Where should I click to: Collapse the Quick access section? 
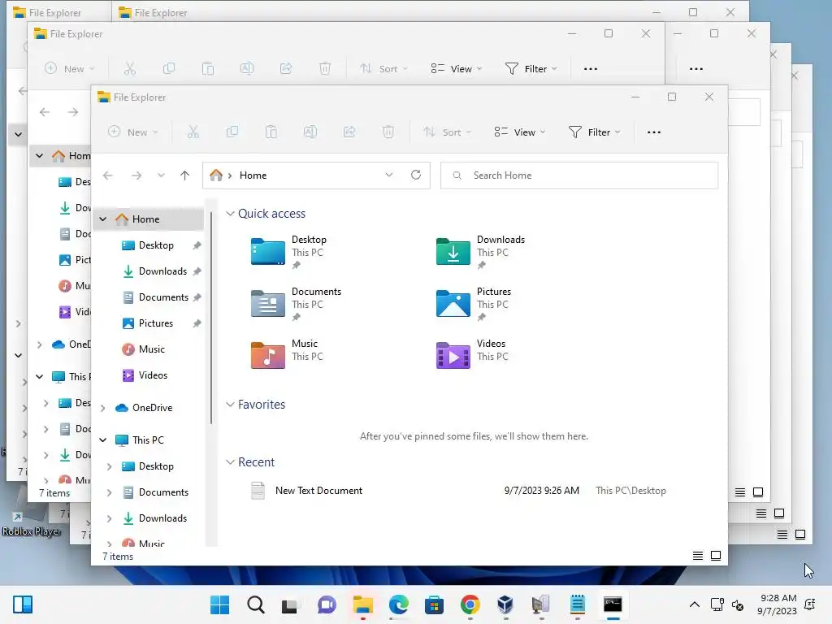tap(230, 214)
